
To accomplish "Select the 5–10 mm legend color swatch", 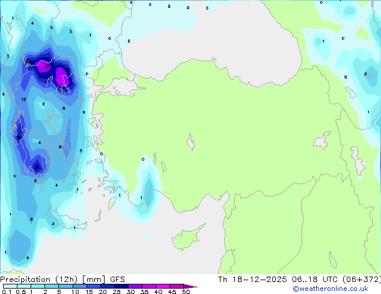I will 66,286.
